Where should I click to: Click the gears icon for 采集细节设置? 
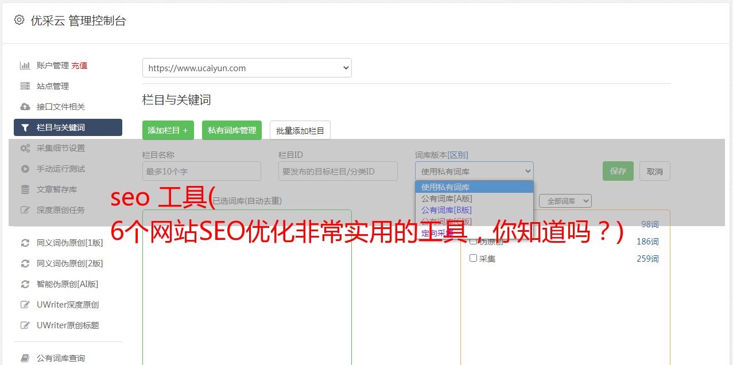(x=25, y=148)
